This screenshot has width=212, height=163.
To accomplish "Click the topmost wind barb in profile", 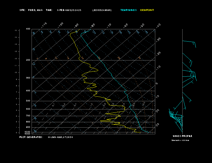I will tap(189, 44).
